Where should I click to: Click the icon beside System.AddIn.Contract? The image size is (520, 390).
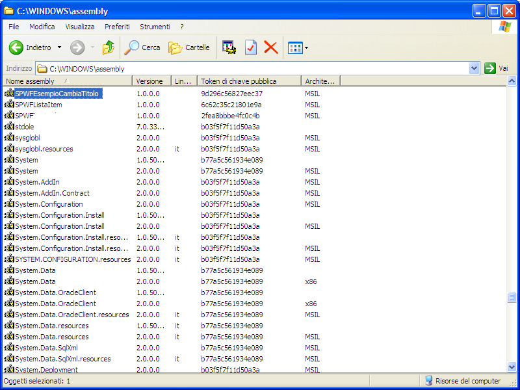coord(9,193)
